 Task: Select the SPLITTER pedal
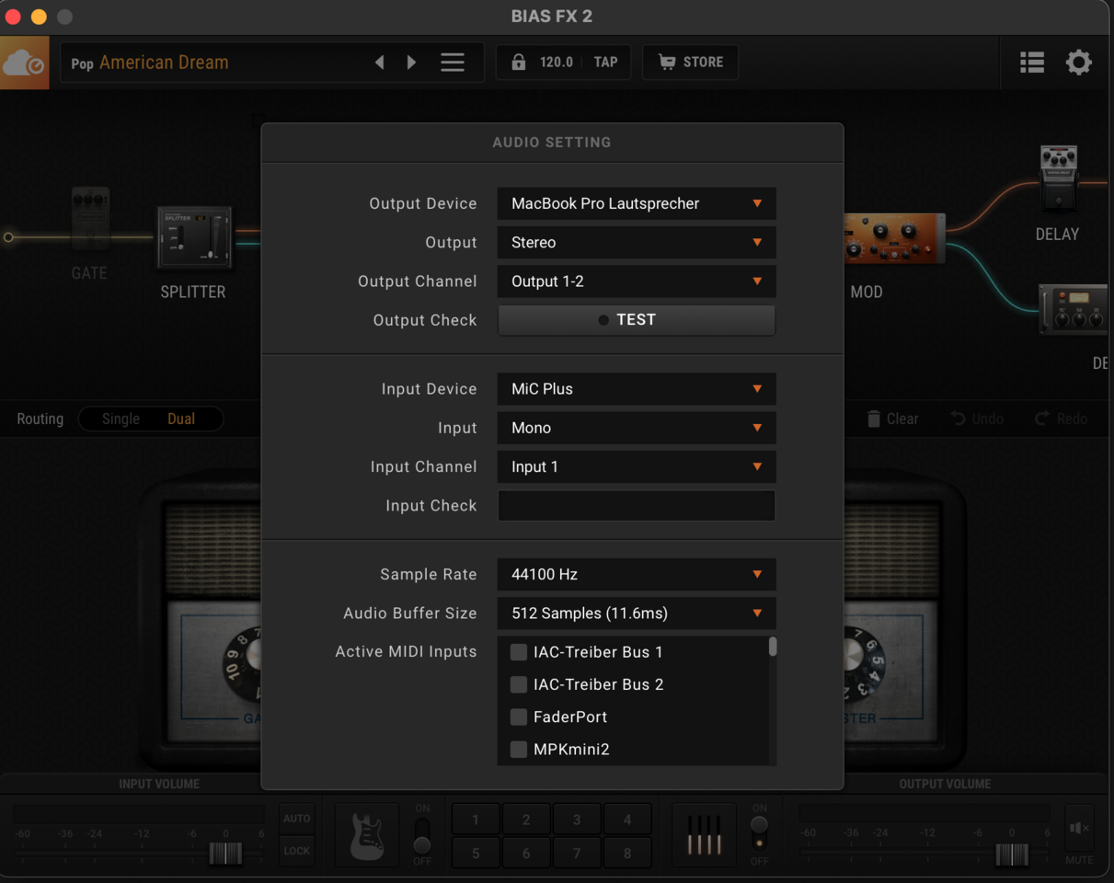(194, 238)
